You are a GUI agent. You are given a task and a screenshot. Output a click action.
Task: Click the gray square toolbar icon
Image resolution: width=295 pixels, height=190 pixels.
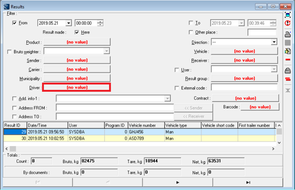[287, 43]
